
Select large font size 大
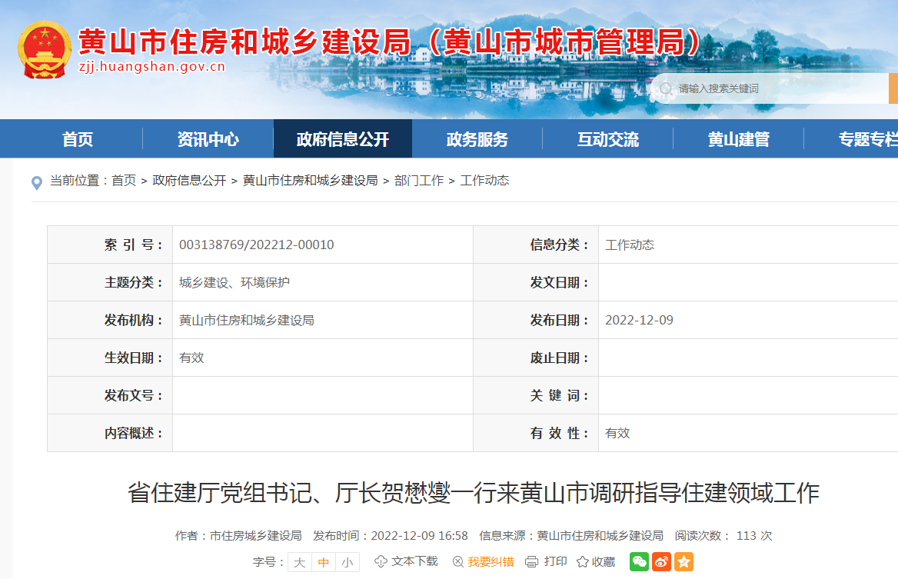pos(299,562)
